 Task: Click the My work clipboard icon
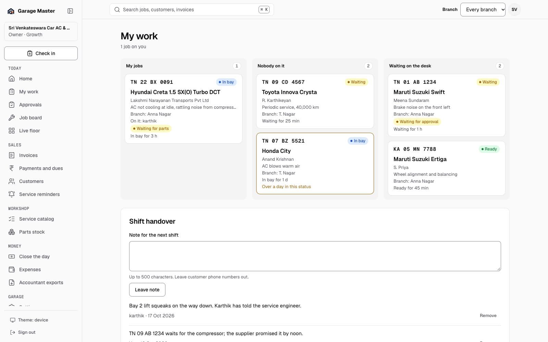tap(12, 92)
